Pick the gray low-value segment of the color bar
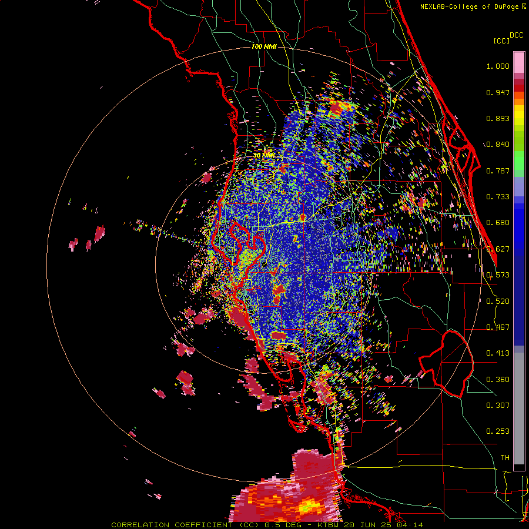Viewport: 529px width, 529px height. click(519, 409)
